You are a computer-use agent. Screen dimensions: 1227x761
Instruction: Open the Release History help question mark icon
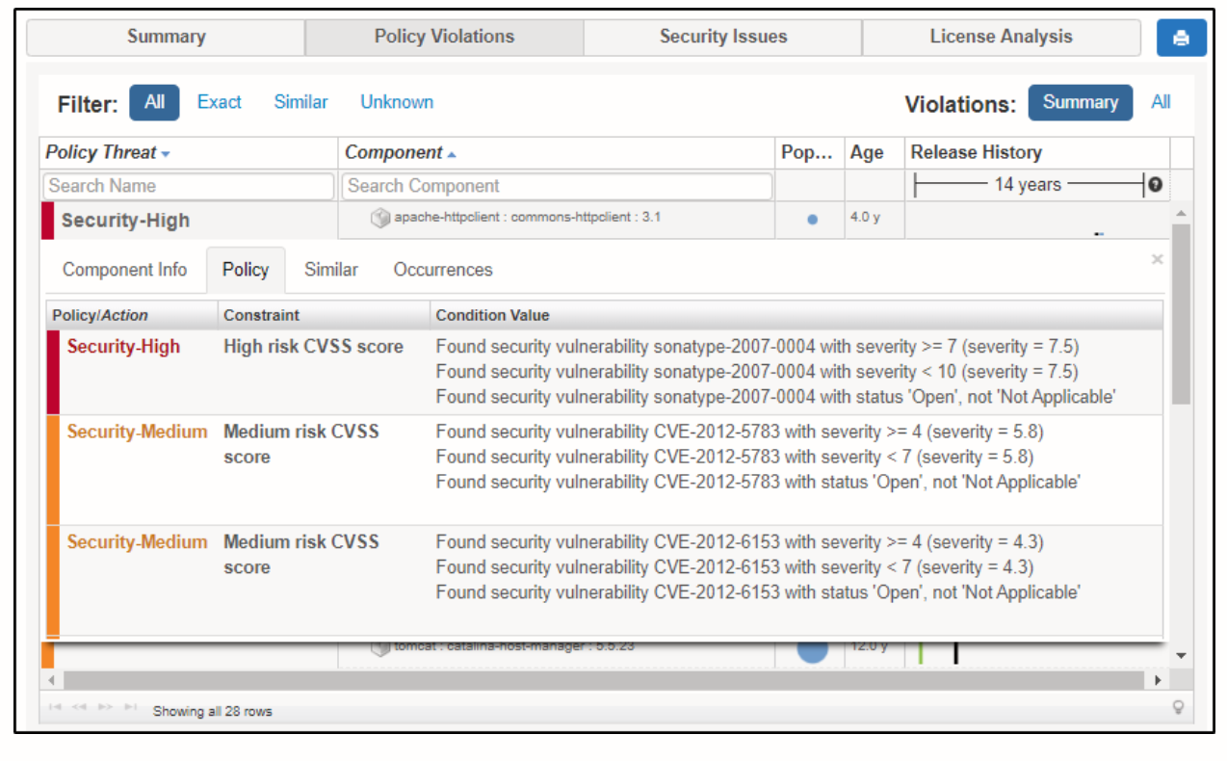point(1154,184)
